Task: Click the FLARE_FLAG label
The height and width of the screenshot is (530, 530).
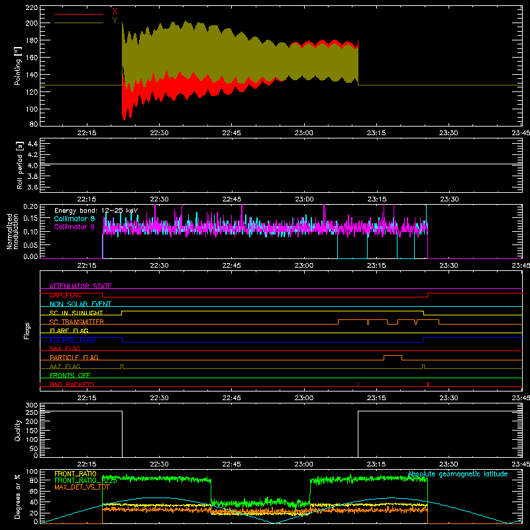Action: pos(69,331)
